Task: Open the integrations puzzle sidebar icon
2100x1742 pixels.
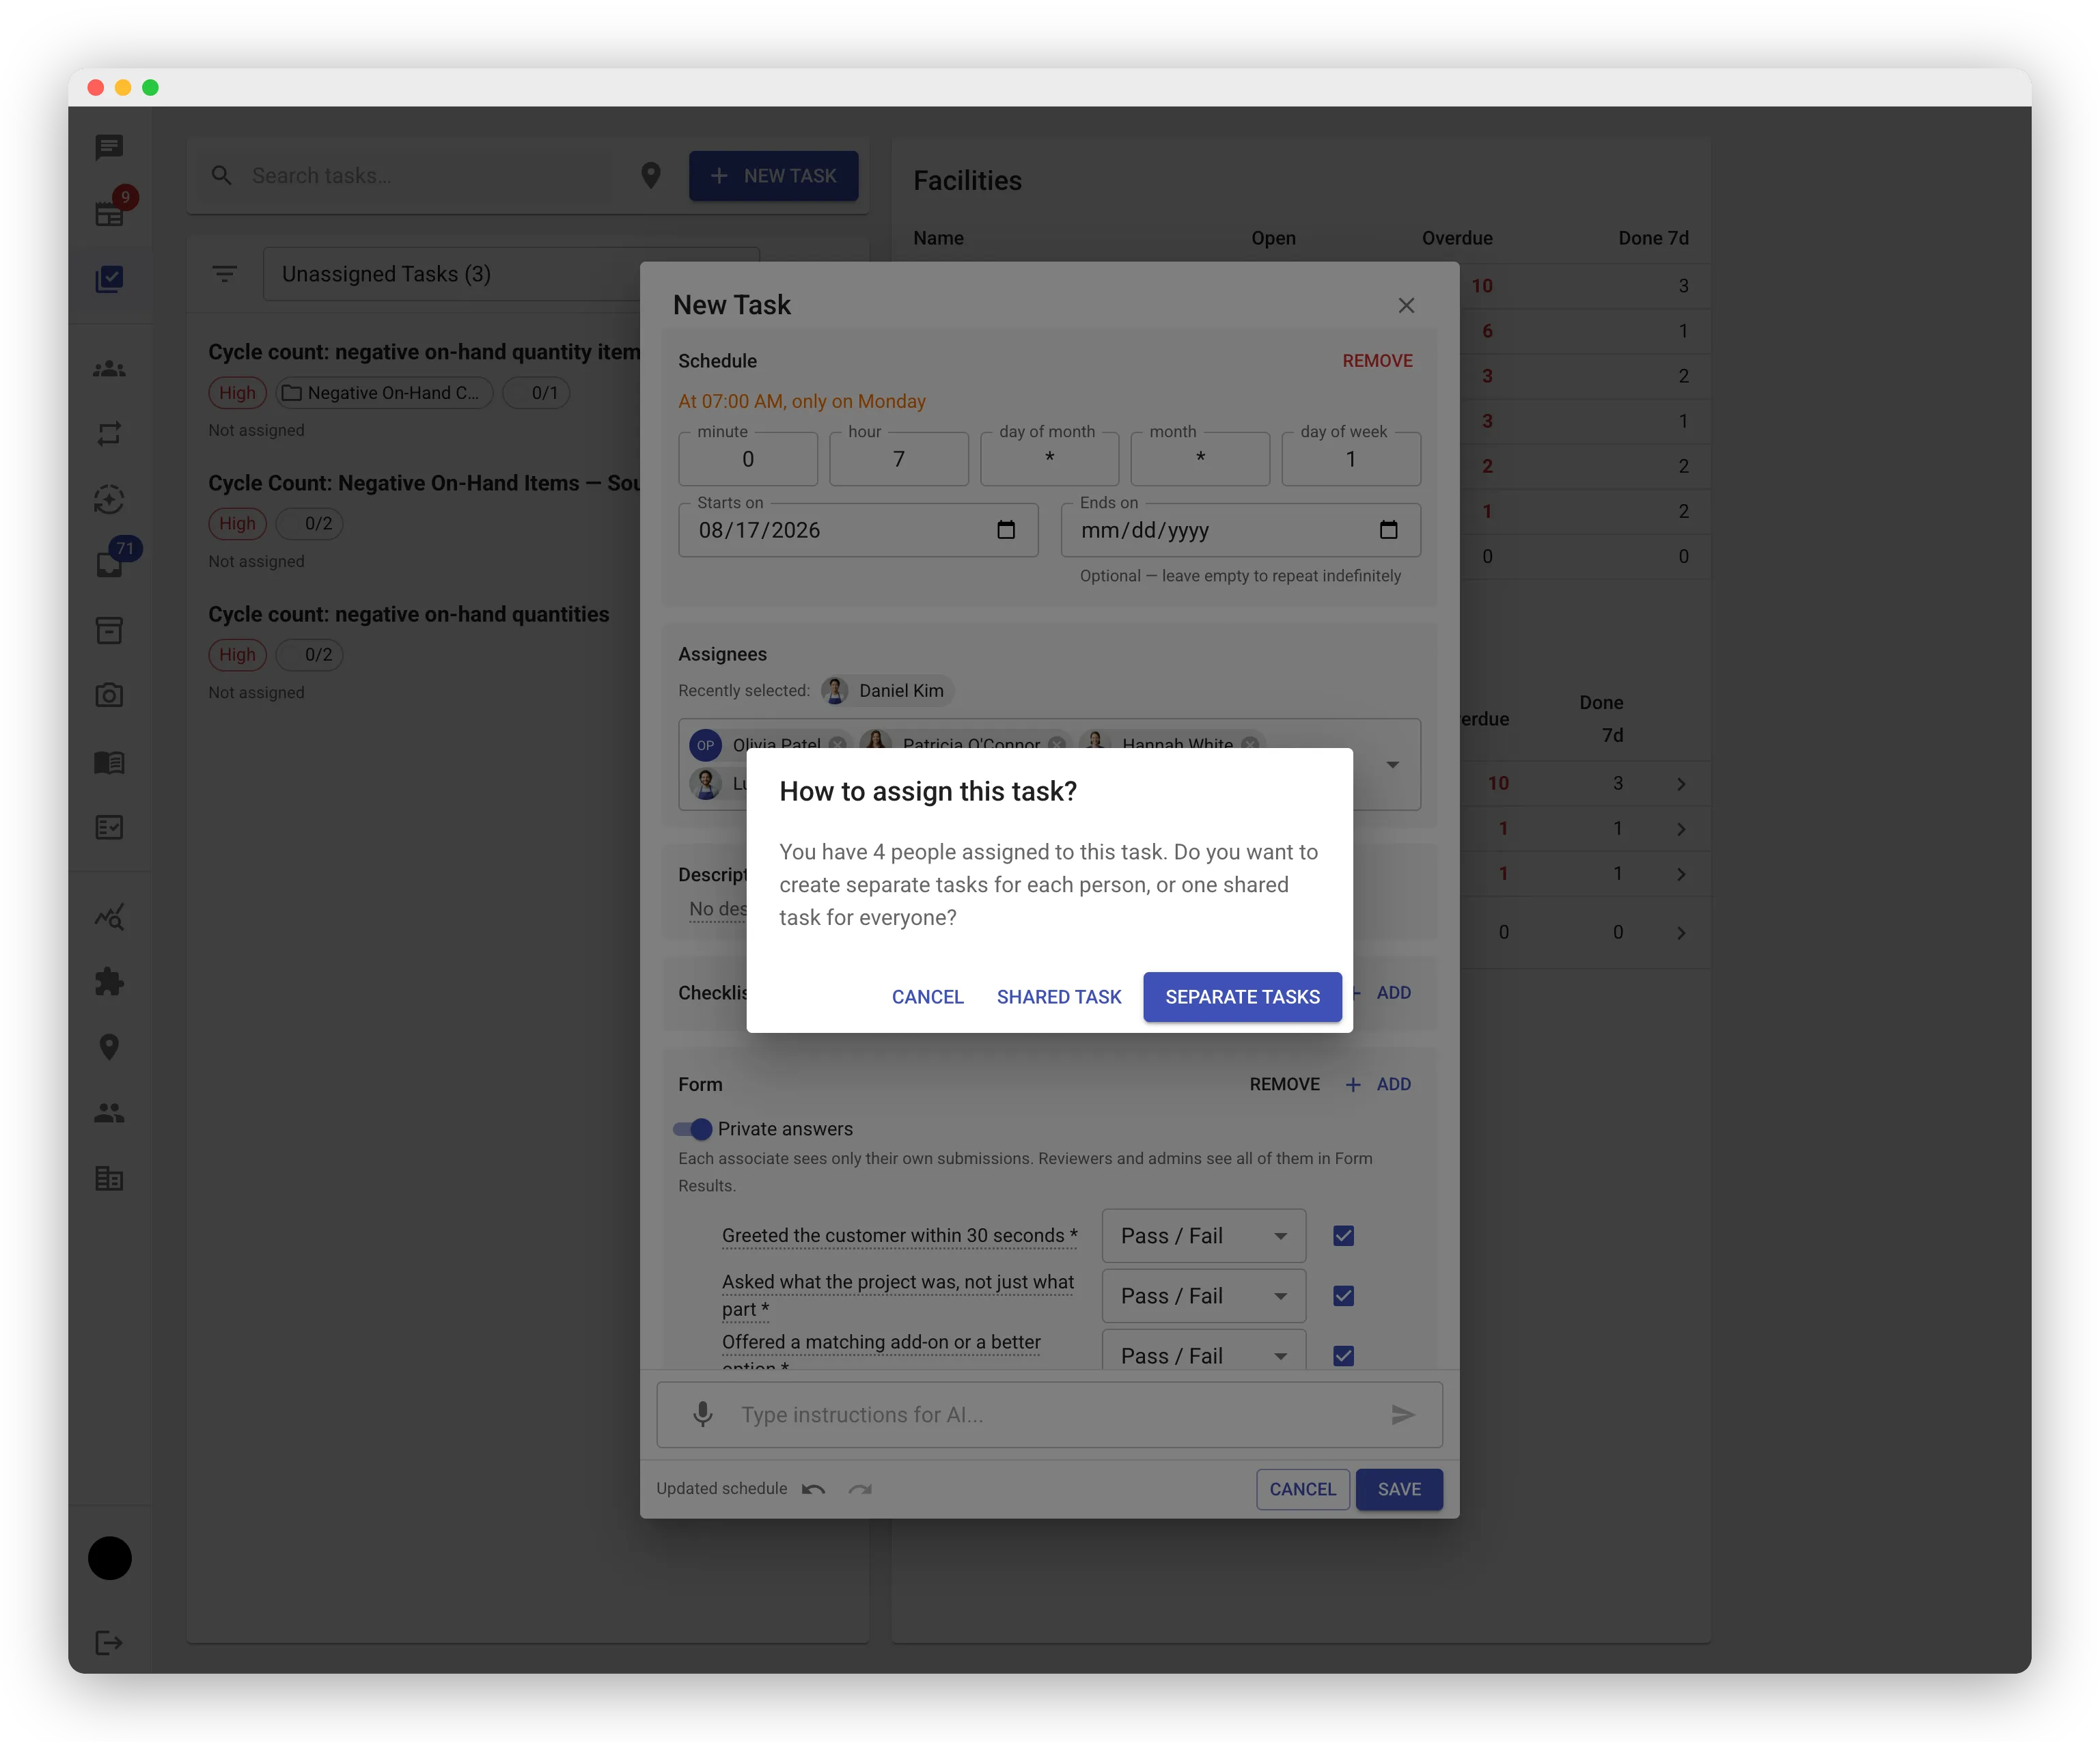Action: pyautogui.click(x=109, y=982)
